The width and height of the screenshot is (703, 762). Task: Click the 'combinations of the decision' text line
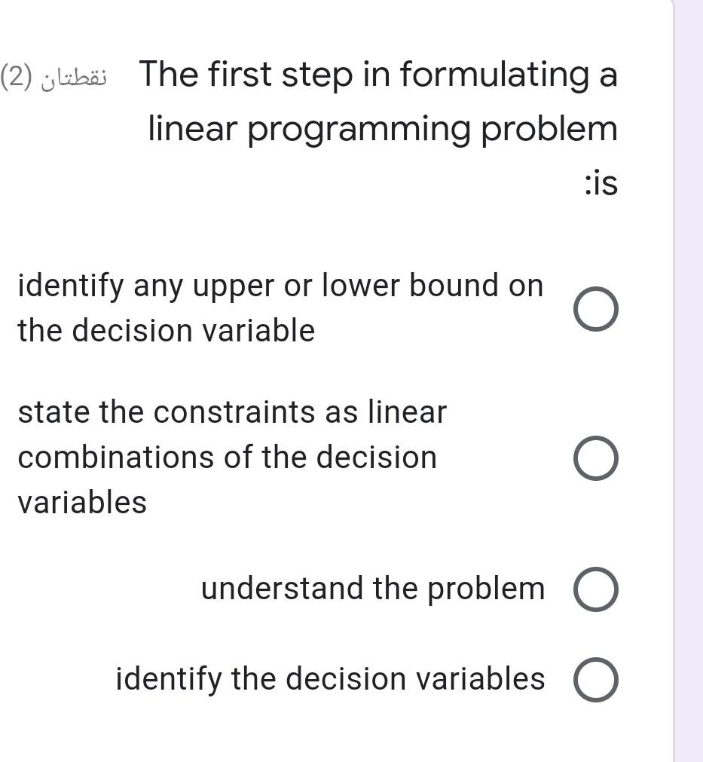(228, 458)
